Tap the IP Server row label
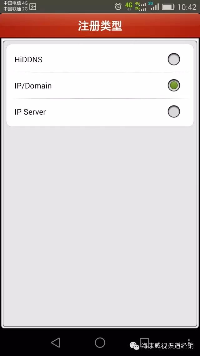 pos(30,112)
